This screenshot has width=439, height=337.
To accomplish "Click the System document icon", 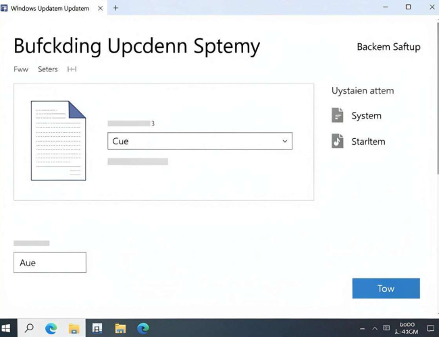I will tap(338, 115).
